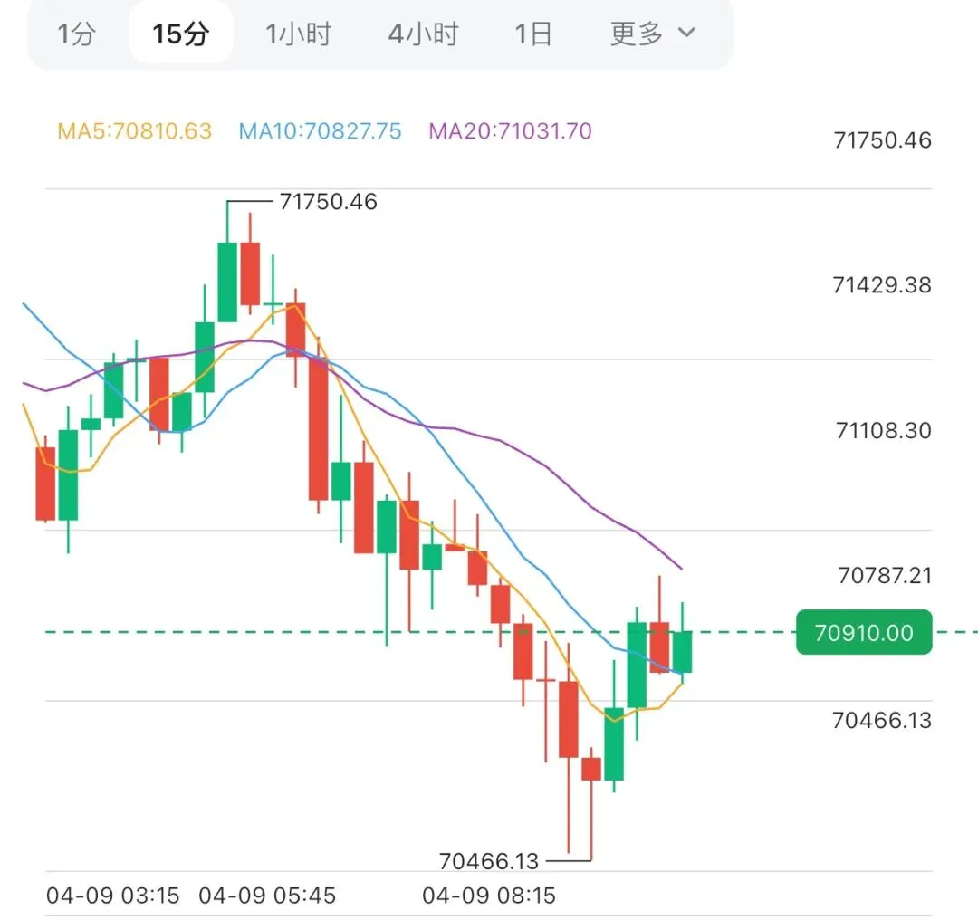
Task: Click the 04-09 03:15 time axis label
Action: pyautogui.click(x=113, y=896)
